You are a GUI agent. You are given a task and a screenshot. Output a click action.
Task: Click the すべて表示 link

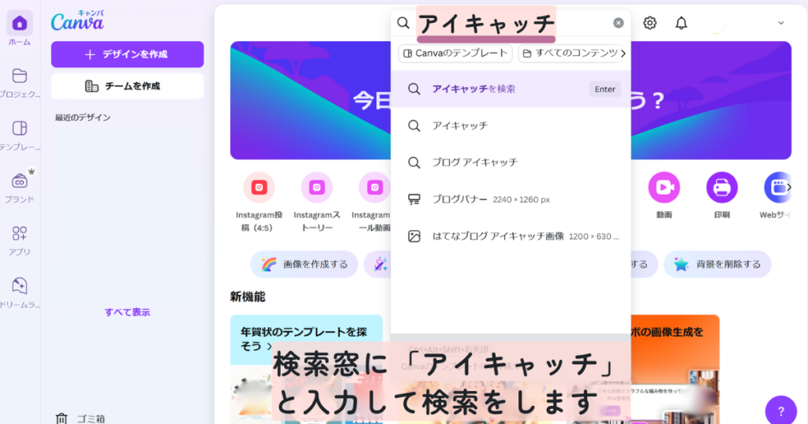(127, 312)
